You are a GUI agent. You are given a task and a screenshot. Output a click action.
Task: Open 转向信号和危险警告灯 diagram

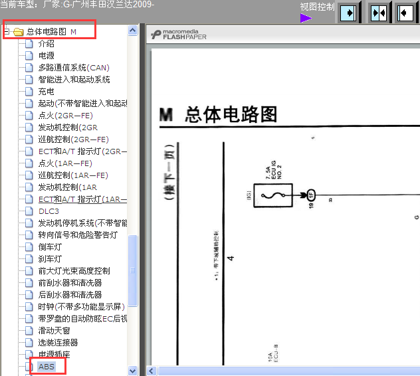(x=78, y=235)
